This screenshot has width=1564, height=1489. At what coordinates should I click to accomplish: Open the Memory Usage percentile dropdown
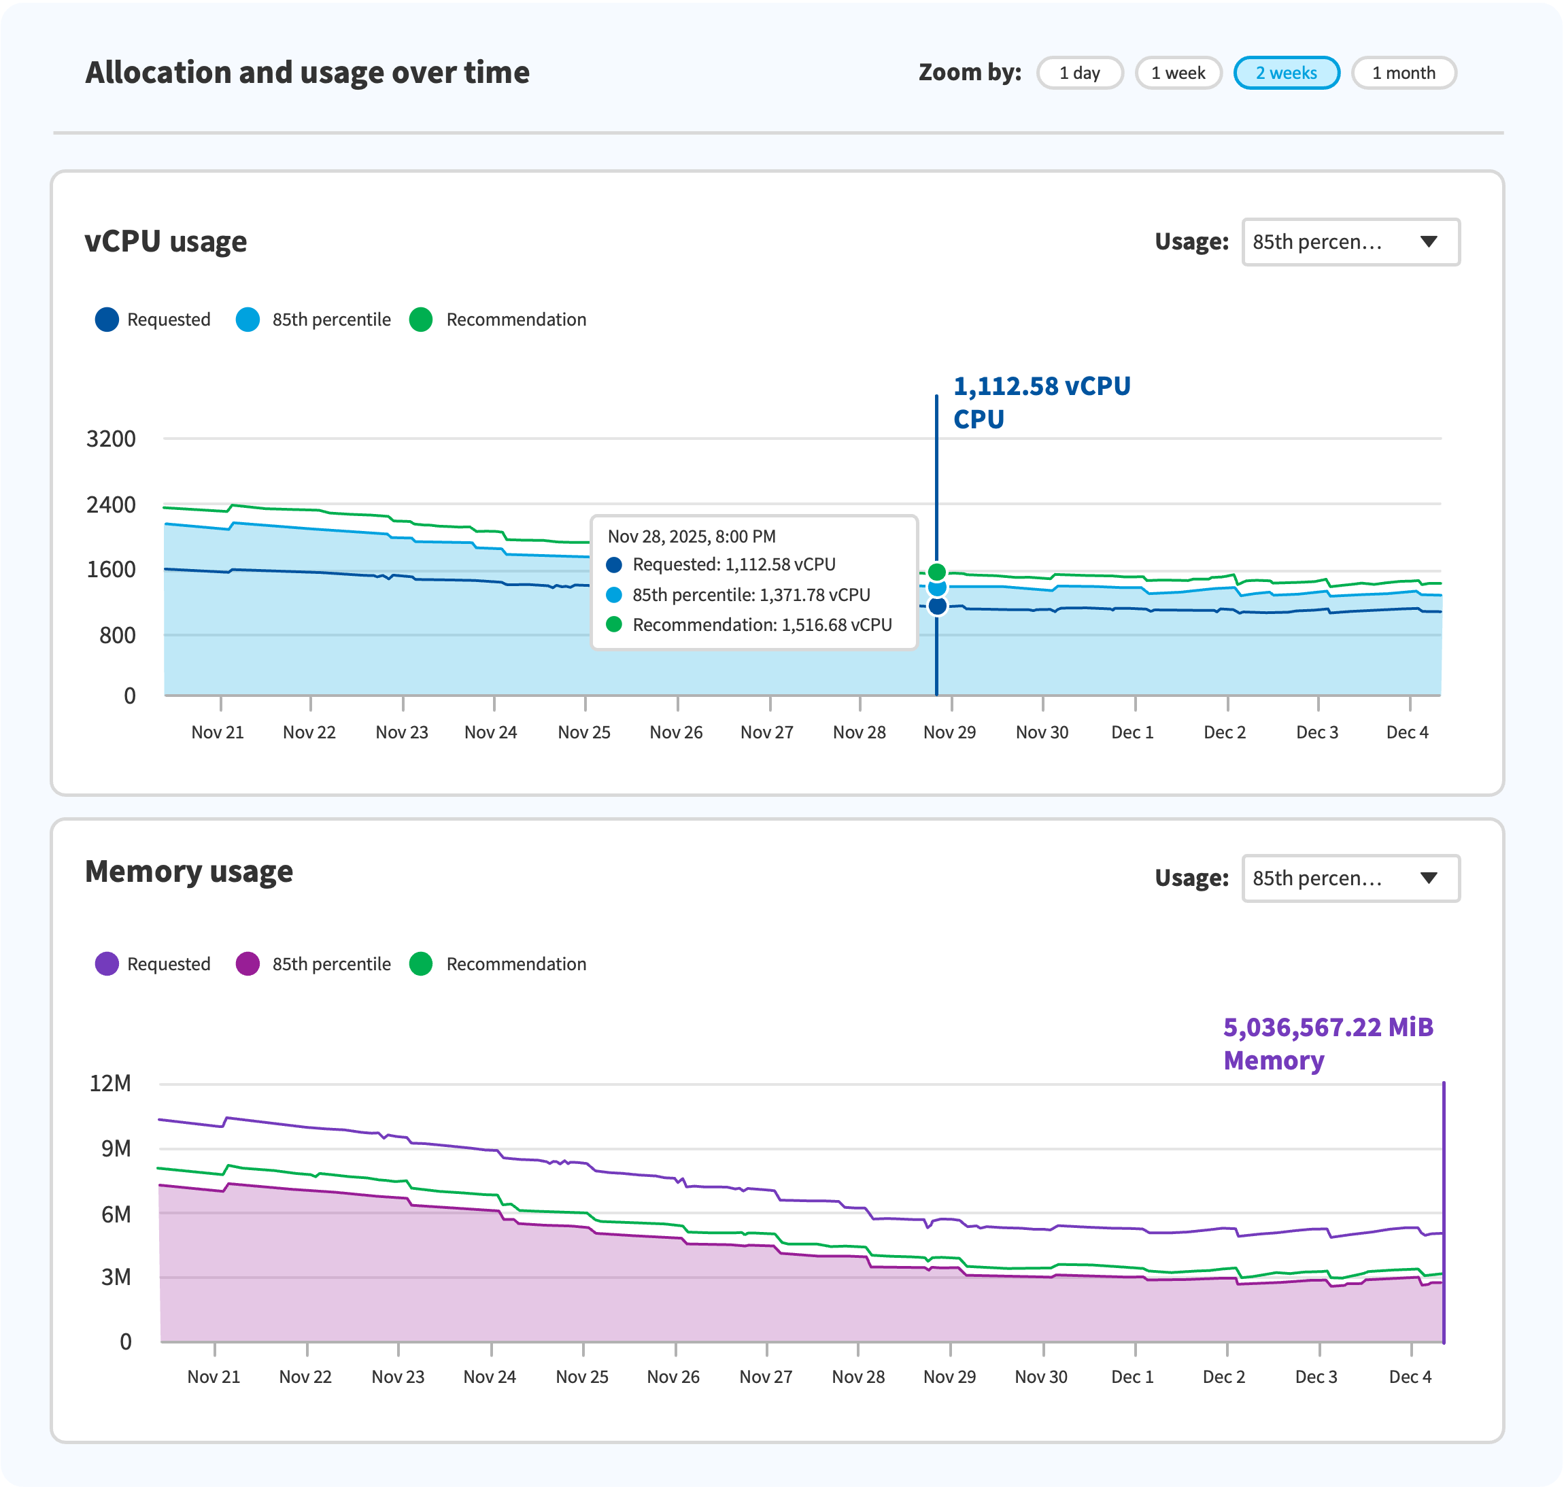coord(1350,878)
